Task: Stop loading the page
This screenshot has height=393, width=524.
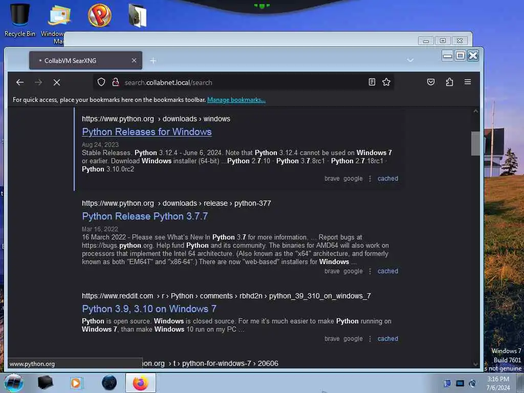Action: (57, 82)
